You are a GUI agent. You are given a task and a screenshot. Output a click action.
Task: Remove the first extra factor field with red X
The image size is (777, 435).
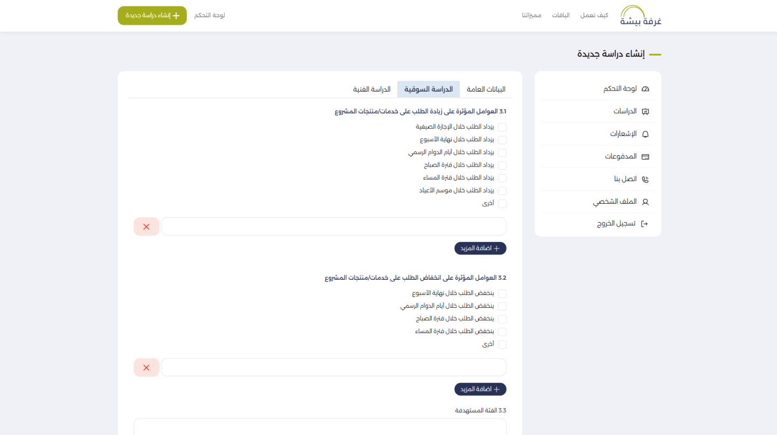pyautogui.click(x=146, y=227)
